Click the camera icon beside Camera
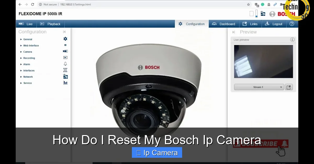The height and width of the screenshot is (164, 314). 65,51
